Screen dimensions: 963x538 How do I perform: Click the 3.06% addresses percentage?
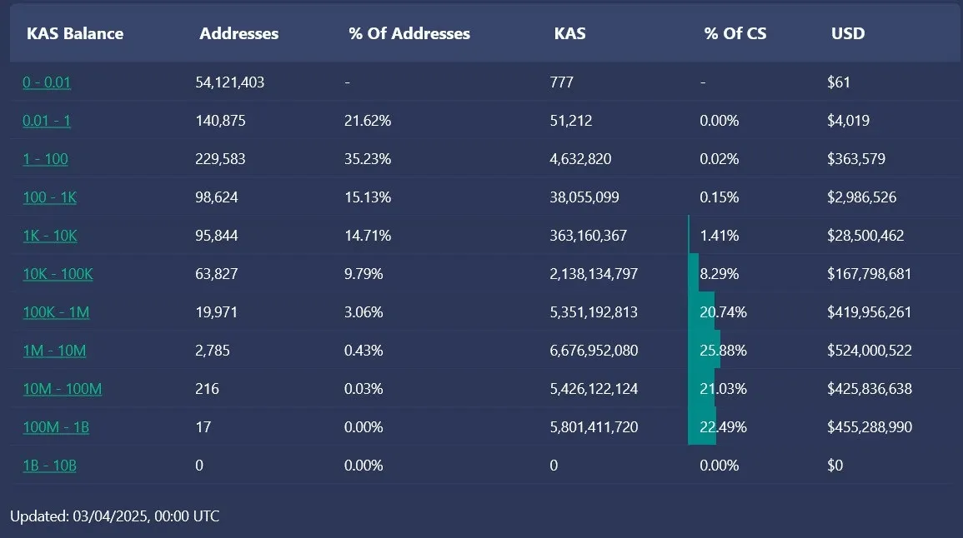click(364, 312)
